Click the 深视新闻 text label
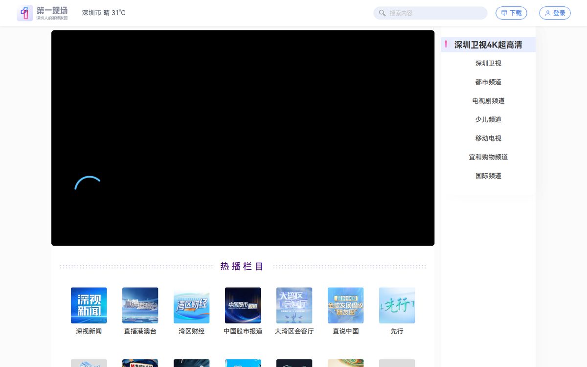587x367 pixels. [x=89, y=331]
